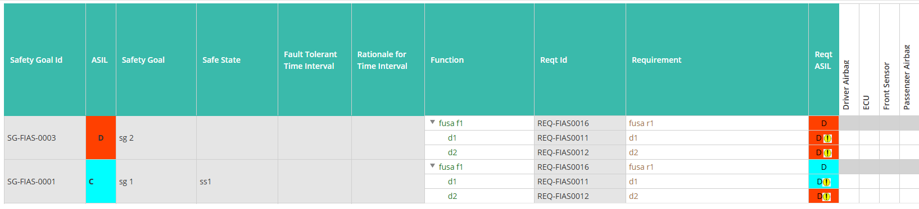Click warning icon for REQ-FIAS0012 under SG-FIAS-0003
The image size is (919, 209).
(x=827, y=152)
